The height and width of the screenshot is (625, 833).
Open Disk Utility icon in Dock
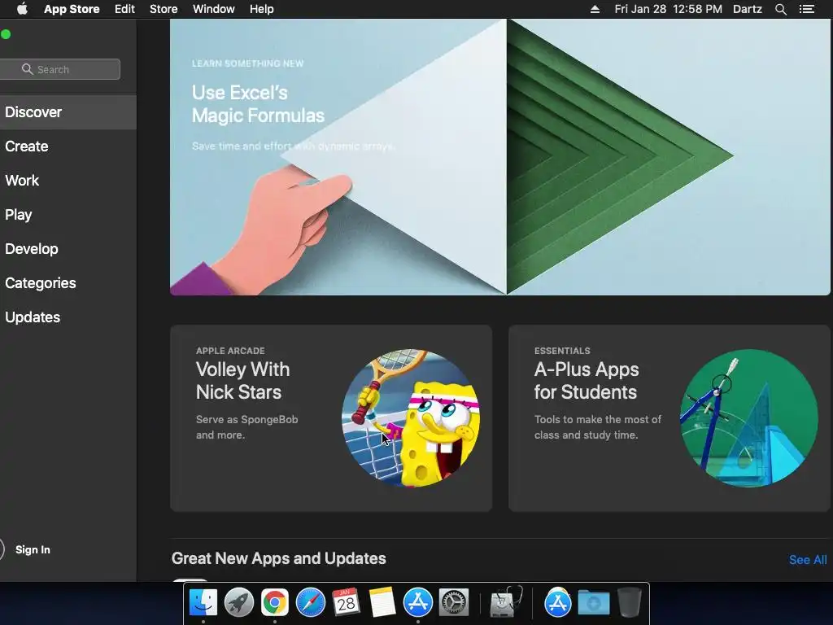pos(506,603)
